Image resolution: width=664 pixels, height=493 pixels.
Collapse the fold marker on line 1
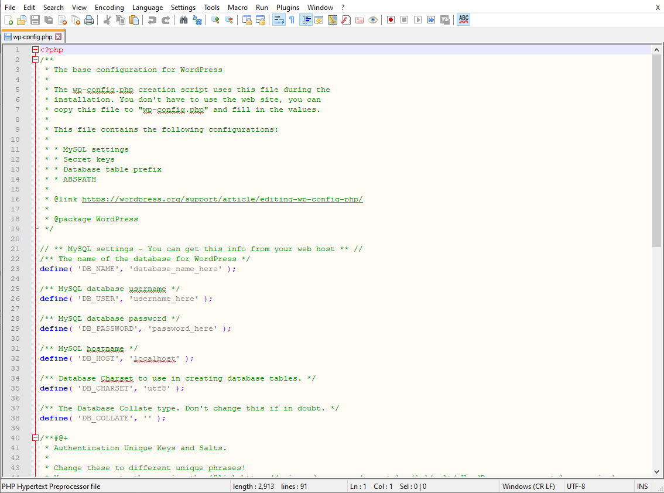35,49
